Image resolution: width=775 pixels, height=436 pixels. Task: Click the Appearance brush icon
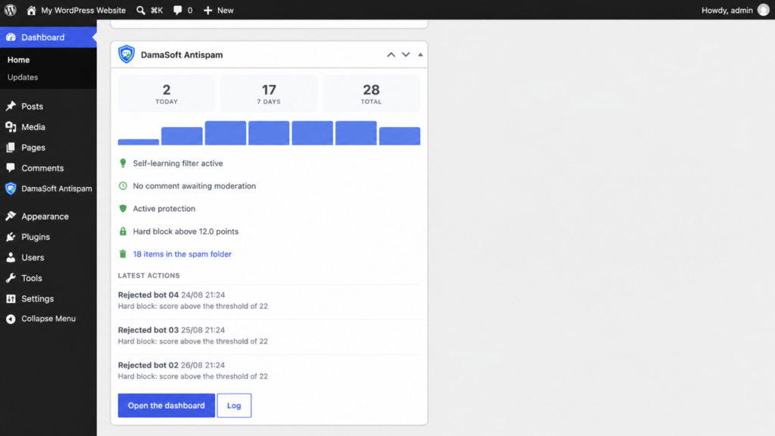tap(11, 216)
